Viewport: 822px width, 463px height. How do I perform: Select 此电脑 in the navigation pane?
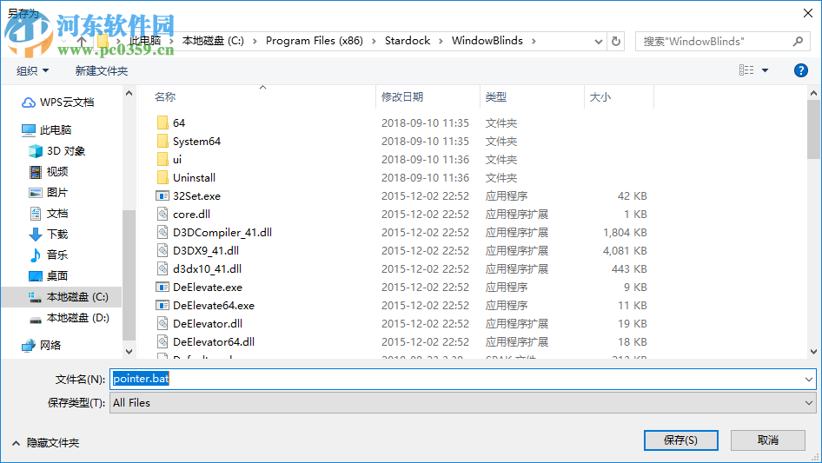click(46, 129)
